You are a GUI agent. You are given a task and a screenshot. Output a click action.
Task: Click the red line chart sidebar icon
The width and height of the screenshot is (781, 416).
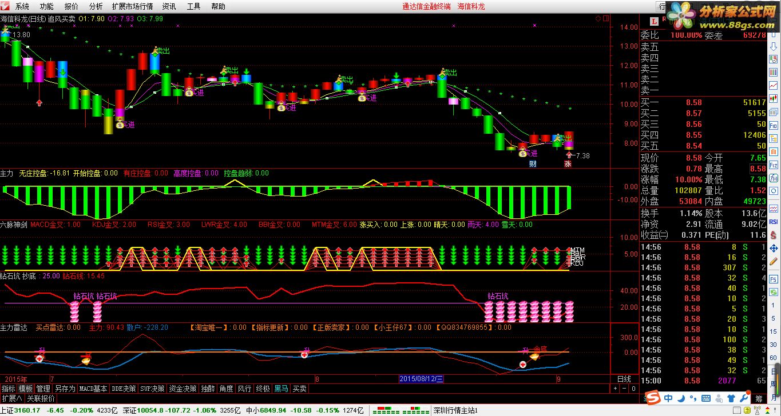pyautogui.click(x=773, y=86)
